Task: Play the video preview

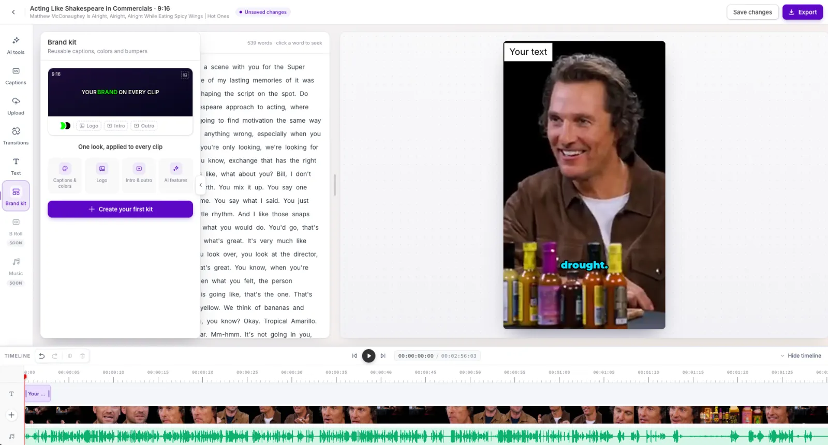Action: pyautogui.click(x=368, y=356)
